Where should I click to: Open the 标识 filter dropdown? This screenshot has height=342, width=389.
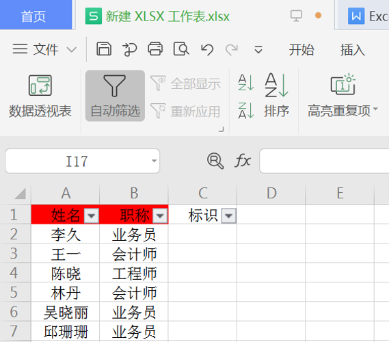(x=228, y=215)
